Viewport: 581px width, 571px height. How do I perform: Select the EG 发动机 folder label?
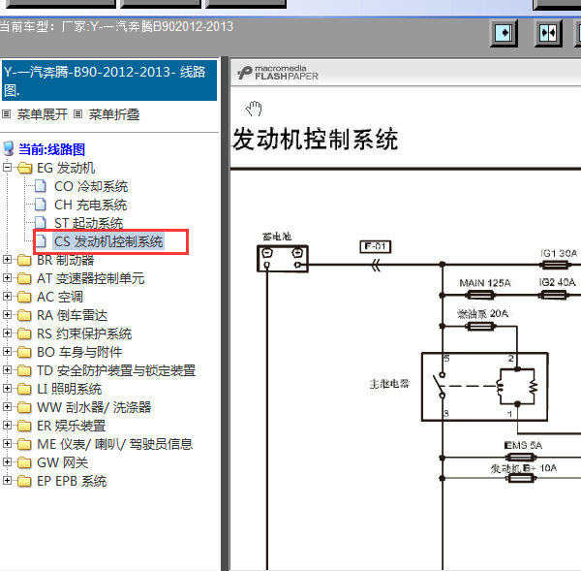coord(66,168)
